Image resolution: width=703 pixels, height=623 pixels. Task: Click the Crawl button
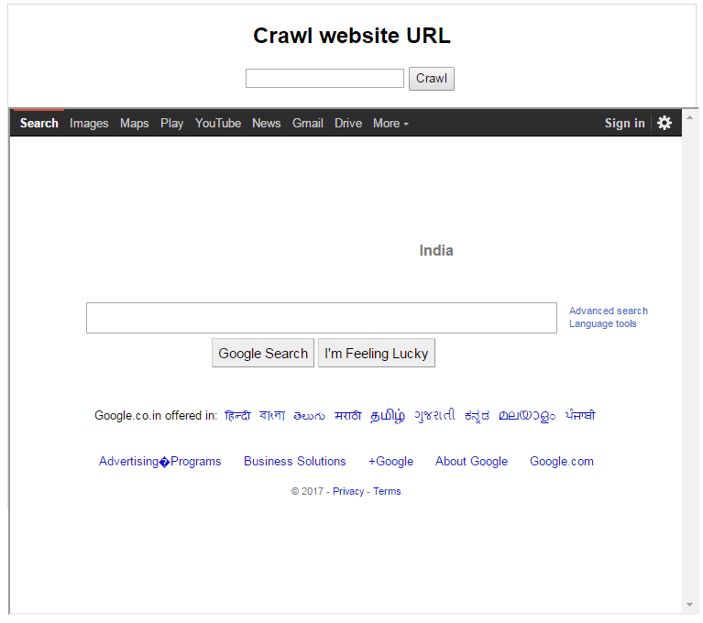432,79
